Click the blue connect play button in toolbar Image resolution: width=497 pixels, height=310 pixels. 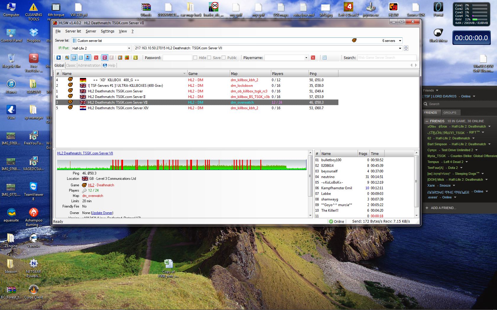pyautogui.click(x=59, y=58)
